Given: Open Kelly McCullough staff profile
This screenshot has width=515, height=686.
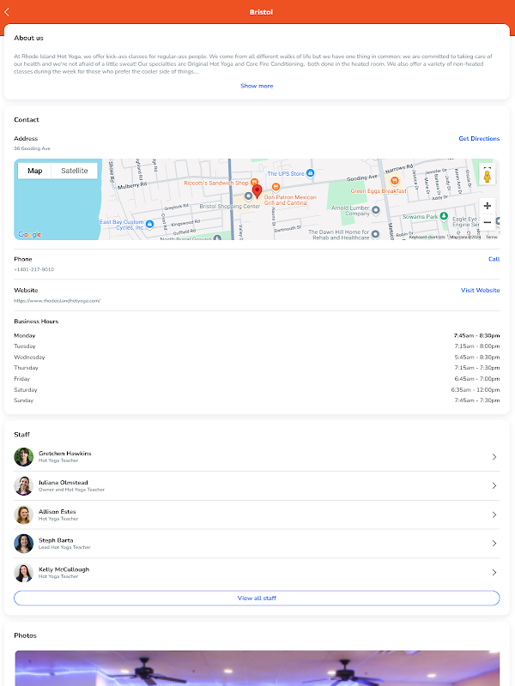Looking at the screenshot, I should 257,572.
